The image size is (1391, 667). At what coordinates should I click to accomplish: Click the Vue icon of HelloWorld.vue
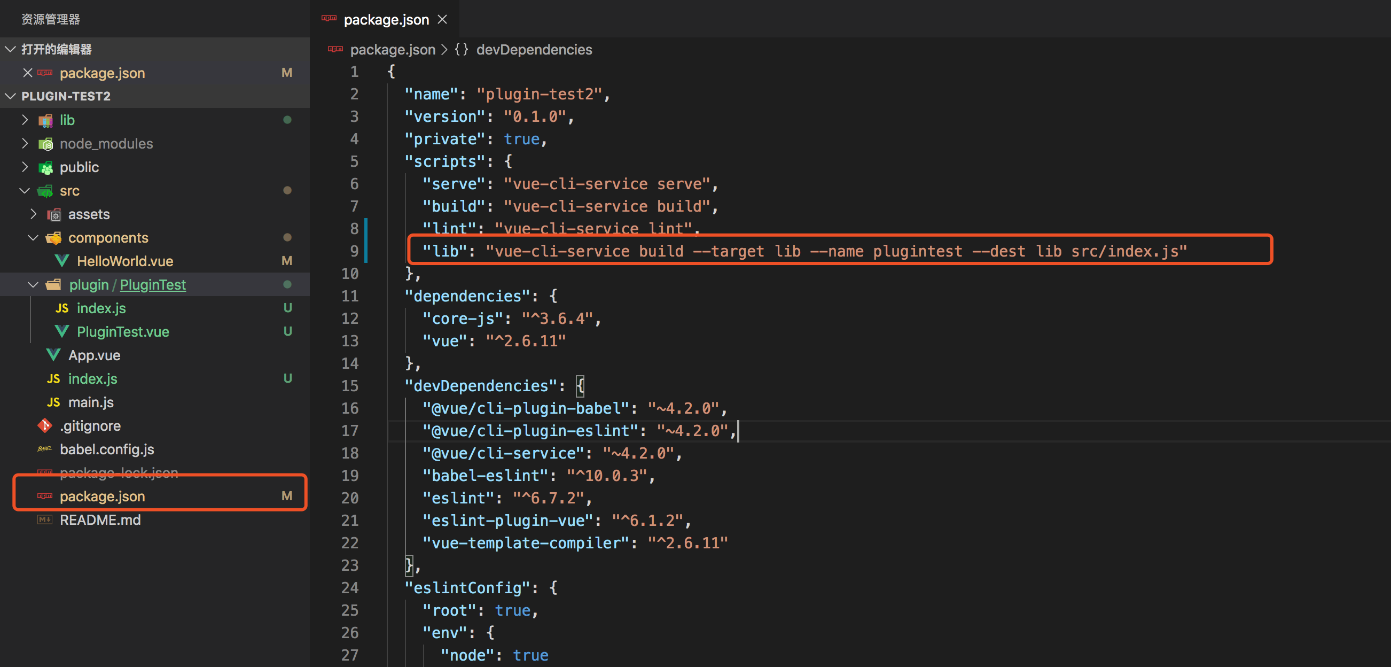[x=61, y=261]
